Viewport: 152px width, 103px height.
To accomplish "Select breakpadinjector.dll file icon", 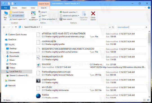I will point(38,58).
